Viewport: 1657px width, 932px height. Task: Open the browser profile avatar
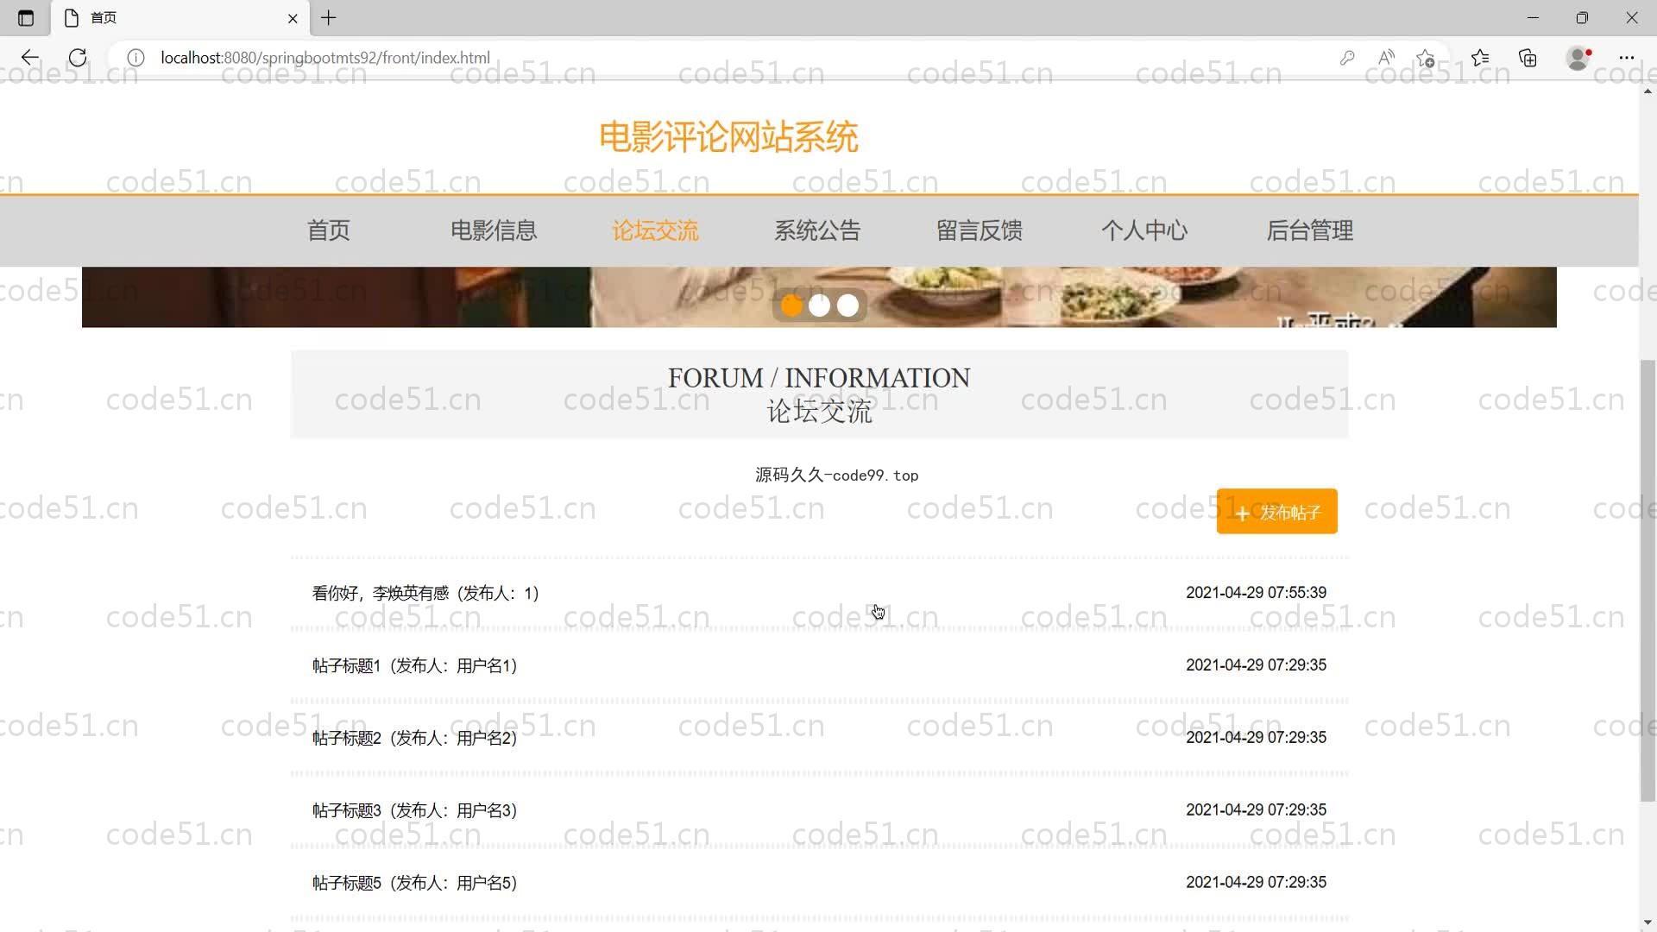pos(1578,58)
